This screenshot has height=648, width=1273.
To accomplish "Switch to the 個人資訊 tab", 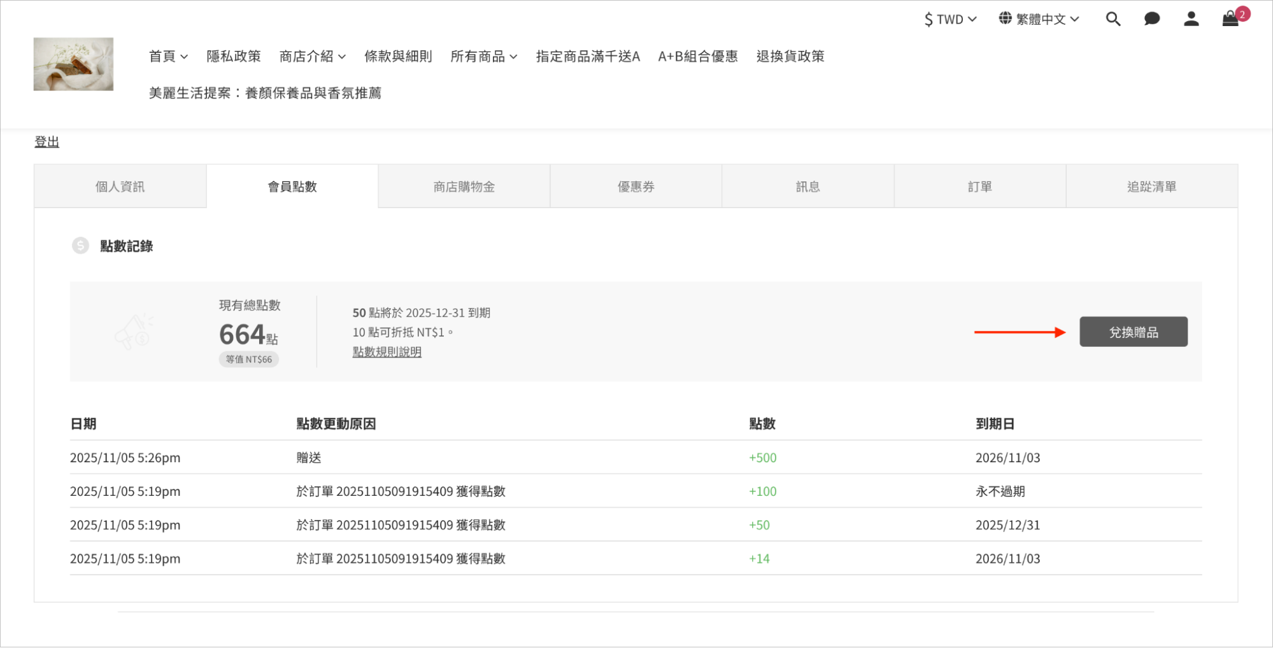I will (120, 187).
